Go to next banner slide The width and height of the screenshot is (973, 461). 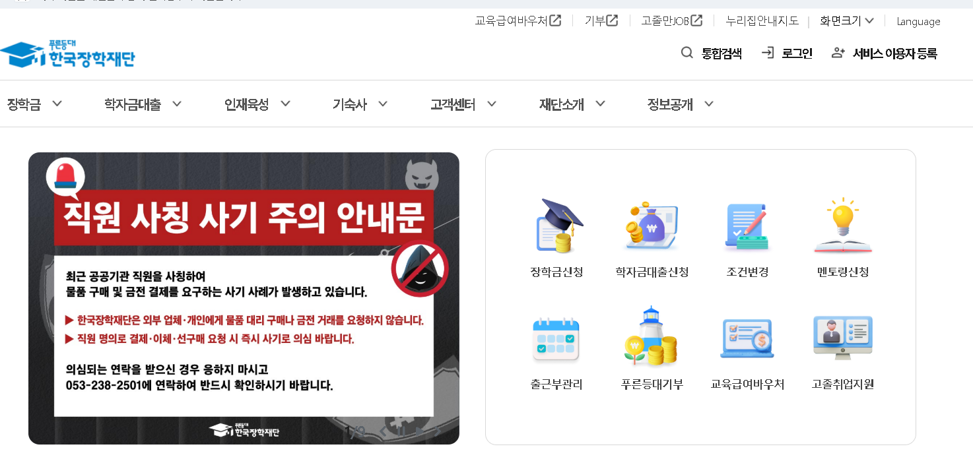(438, 431)
